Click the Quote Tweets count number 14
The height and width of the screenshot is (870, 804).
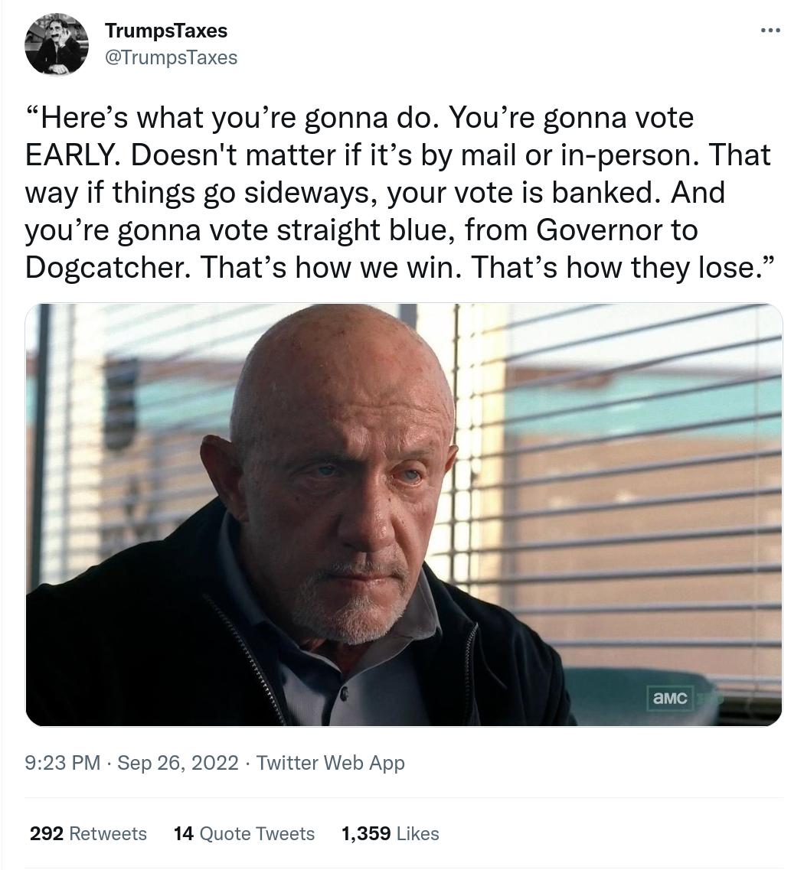click(184, 833)
